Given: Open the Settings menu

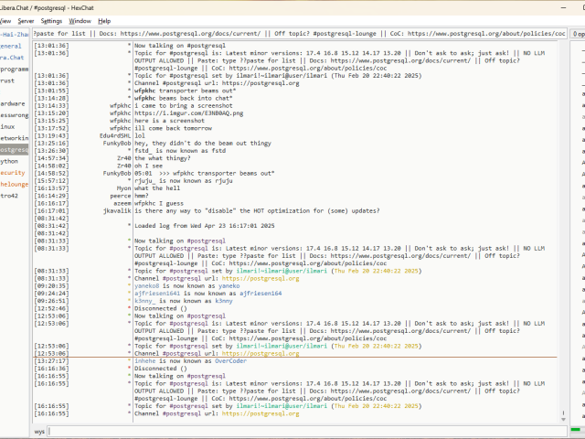Looking at the screenshot, I should [x=52, y=20].
